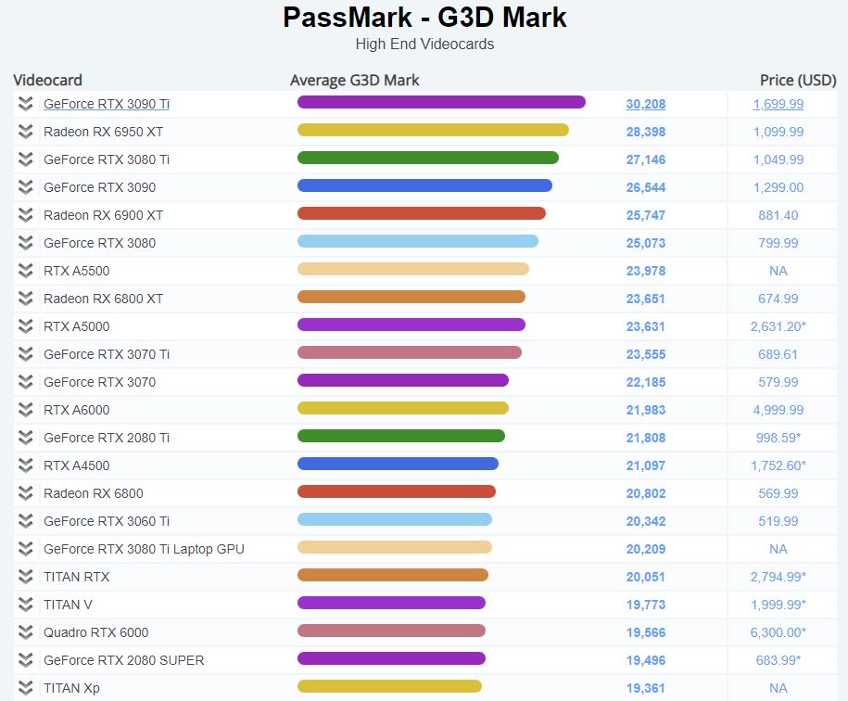The height and width of the screenshot is (701, 848).
Task: Click the expand icon beside TITAN Xp
Action: point(25,688)
